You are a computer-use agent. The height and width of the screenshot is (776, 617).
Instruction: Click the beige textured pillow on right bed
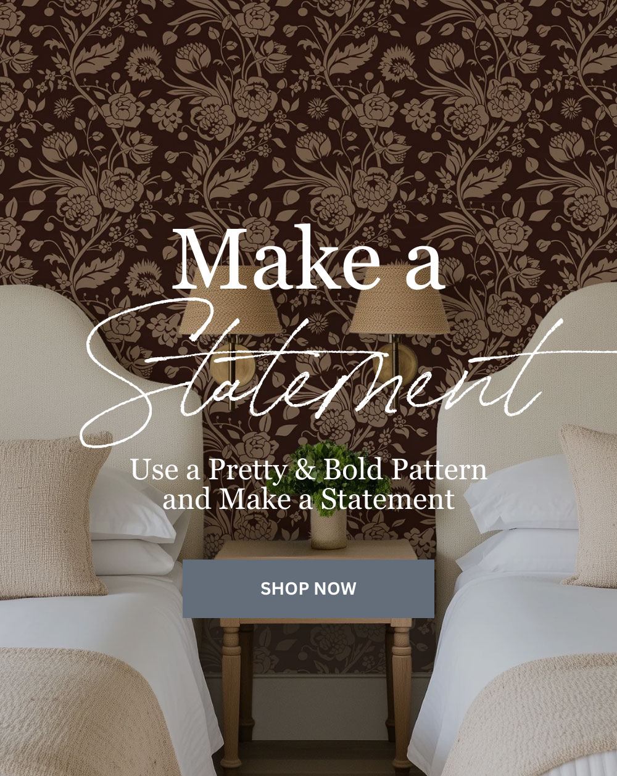click(590, 506)
